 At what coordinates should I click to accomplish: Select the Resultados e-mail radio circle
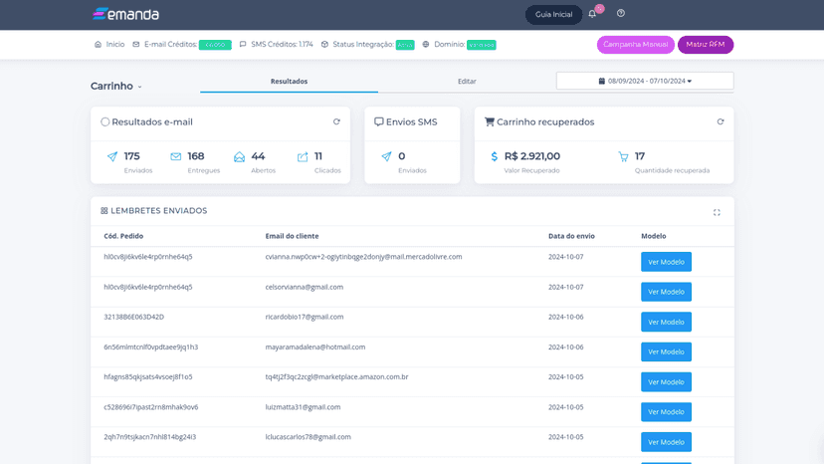(x=105, y=121)
